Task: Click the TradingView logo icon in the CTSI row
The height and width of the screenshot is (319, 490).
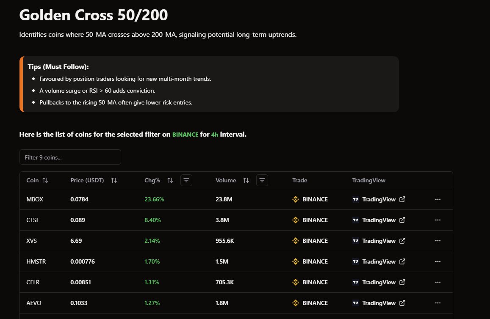Action: pyautogui.click(x=355, y=220)
